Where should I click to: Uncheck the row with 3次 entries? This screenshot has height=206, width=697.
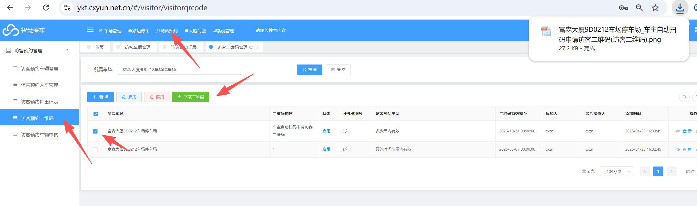(x=95, y=131)
